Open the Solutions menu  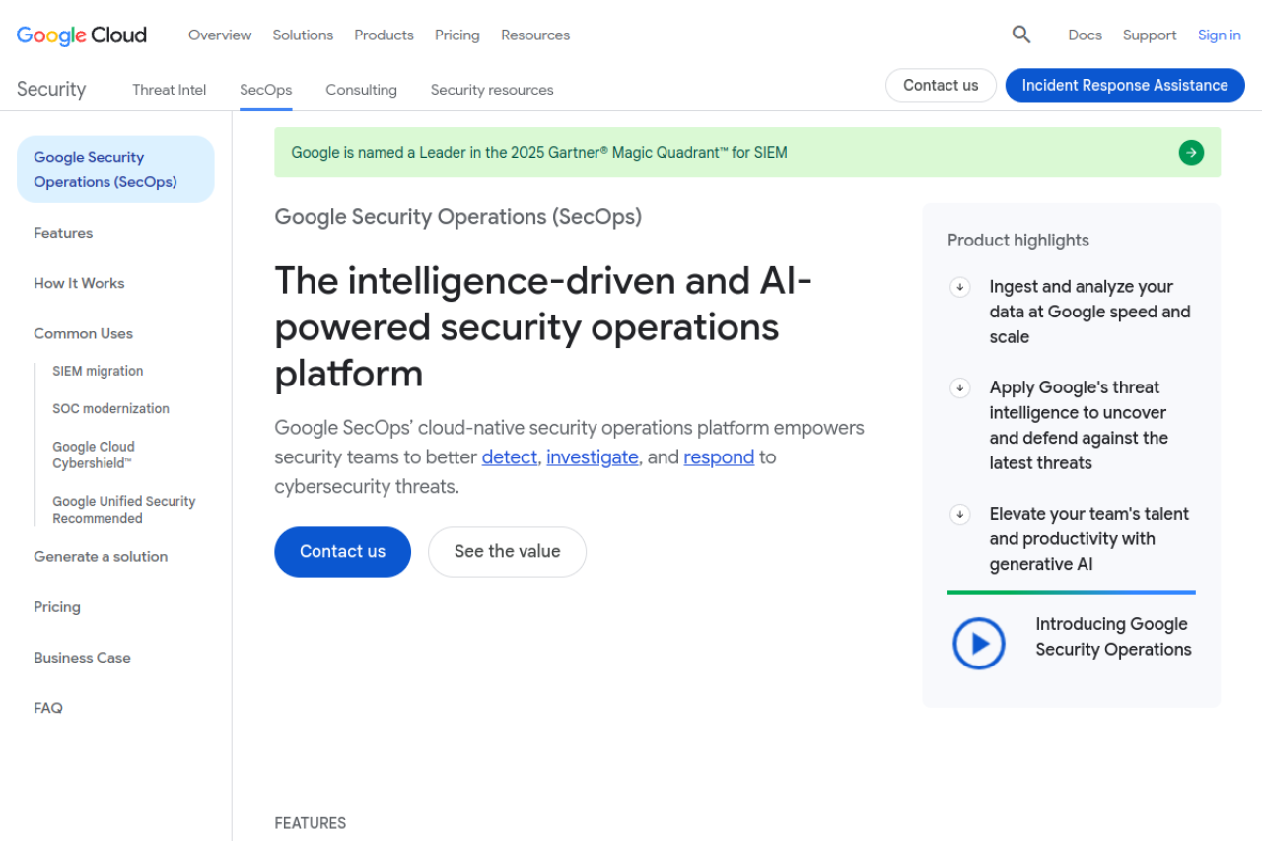303,35
